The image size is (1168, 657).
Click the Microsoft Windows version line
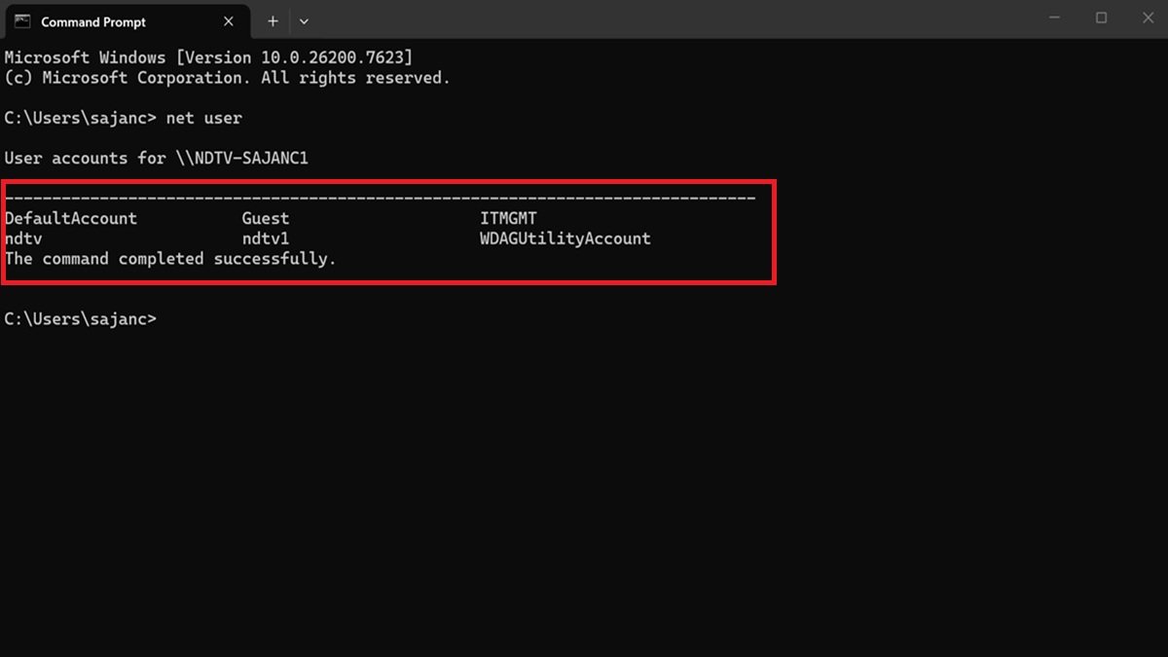click(208, 57)
